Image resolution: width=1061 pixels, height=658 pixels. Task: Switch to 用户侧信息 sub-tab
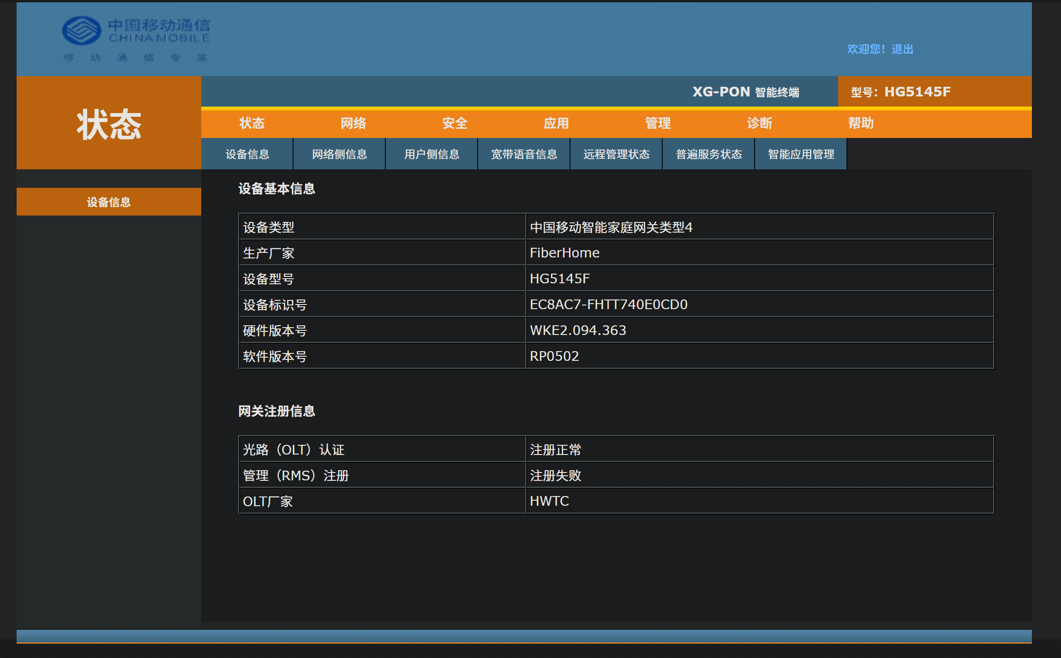coord(432,154)
